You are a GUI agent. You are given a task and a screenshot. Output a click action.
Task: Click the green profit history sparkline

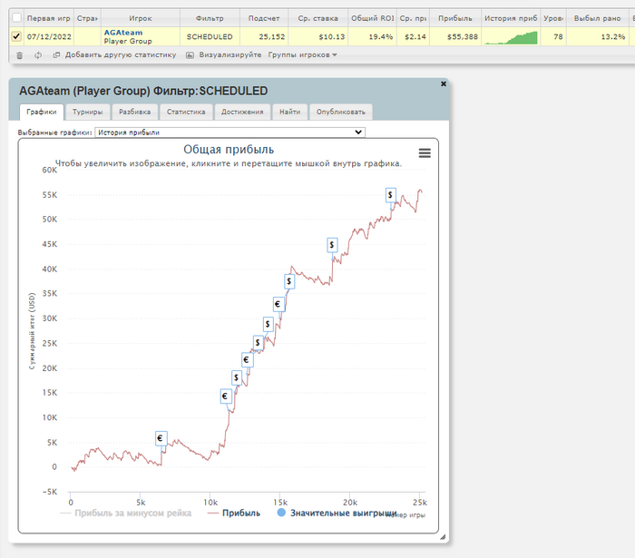pyautogui.click(x=510, y=36)
